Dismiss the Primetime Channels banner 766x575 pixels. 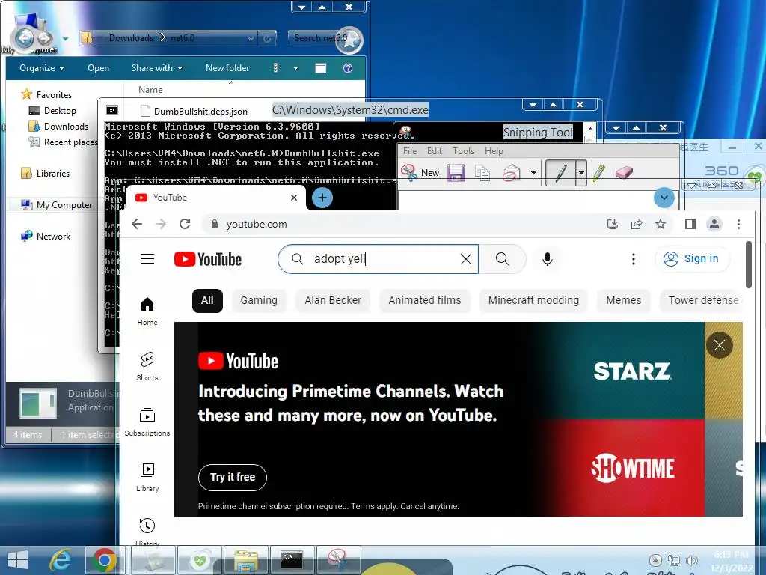coord(719,345)
